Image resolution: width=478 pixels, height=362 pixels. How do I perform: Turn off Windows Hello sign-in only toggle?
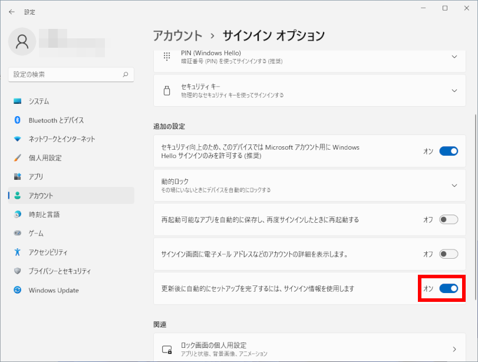pos(449,152)
